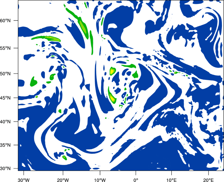Viewport: 224px width, 182px height.
Task: Click the 35°N latitude label
Action: 5,145
